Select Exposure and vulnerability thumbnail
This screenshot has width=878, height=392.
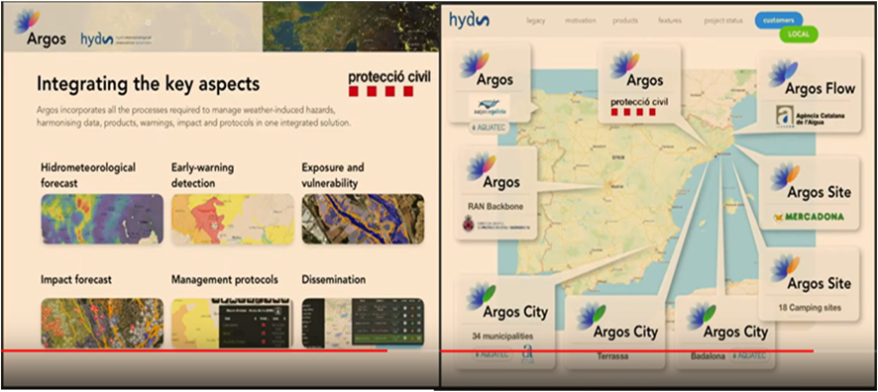363,219
